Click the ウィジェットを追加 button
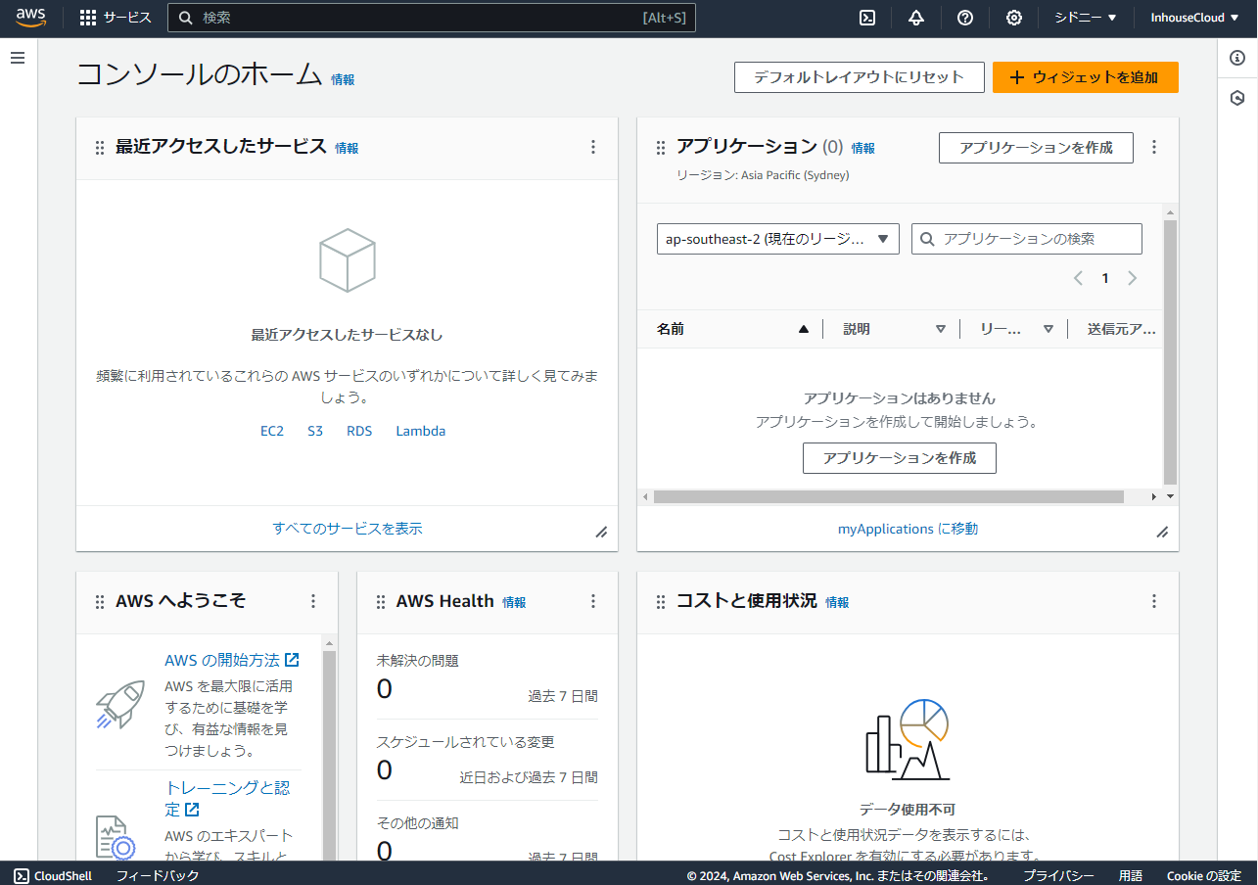 point(1085,77)
